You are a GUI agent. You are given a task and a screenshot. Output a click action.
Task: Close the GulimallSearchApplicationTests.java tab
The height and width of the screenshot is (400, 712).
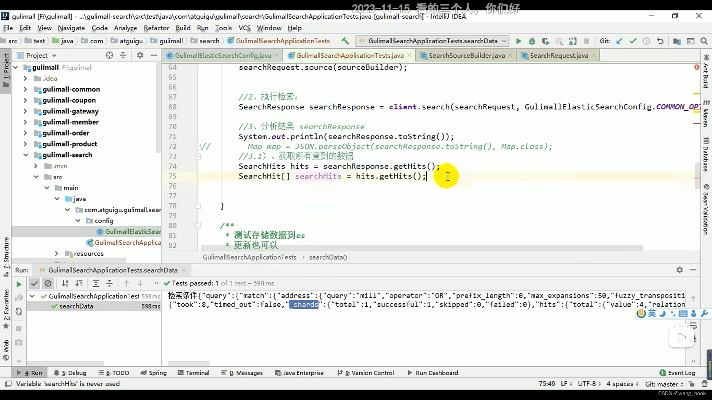(409, 55)
